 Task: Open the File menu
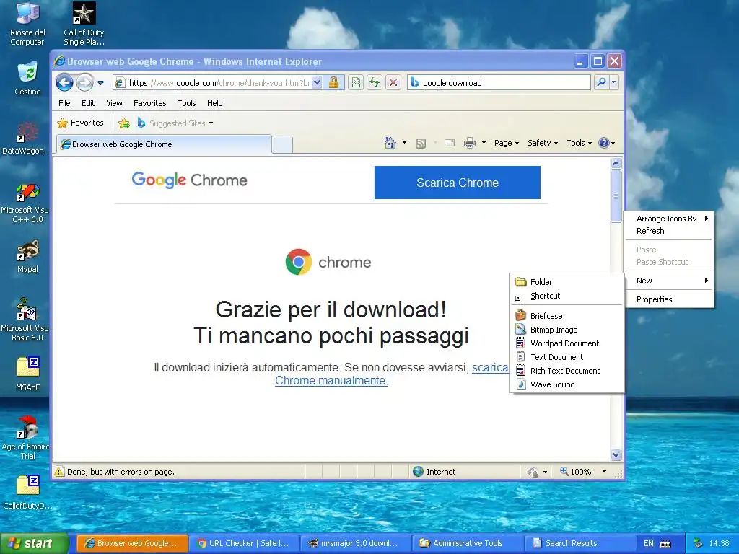tap(64, 103)
